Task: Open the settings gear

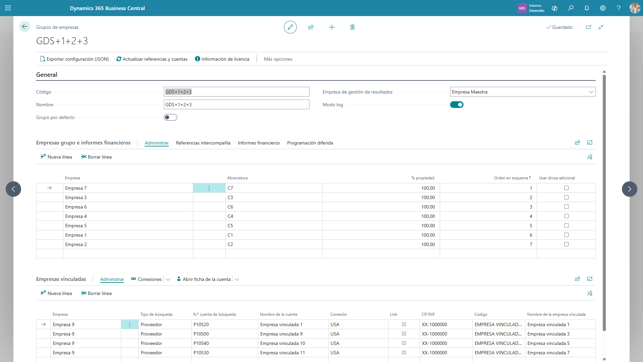Action: [x=603, y=8]
